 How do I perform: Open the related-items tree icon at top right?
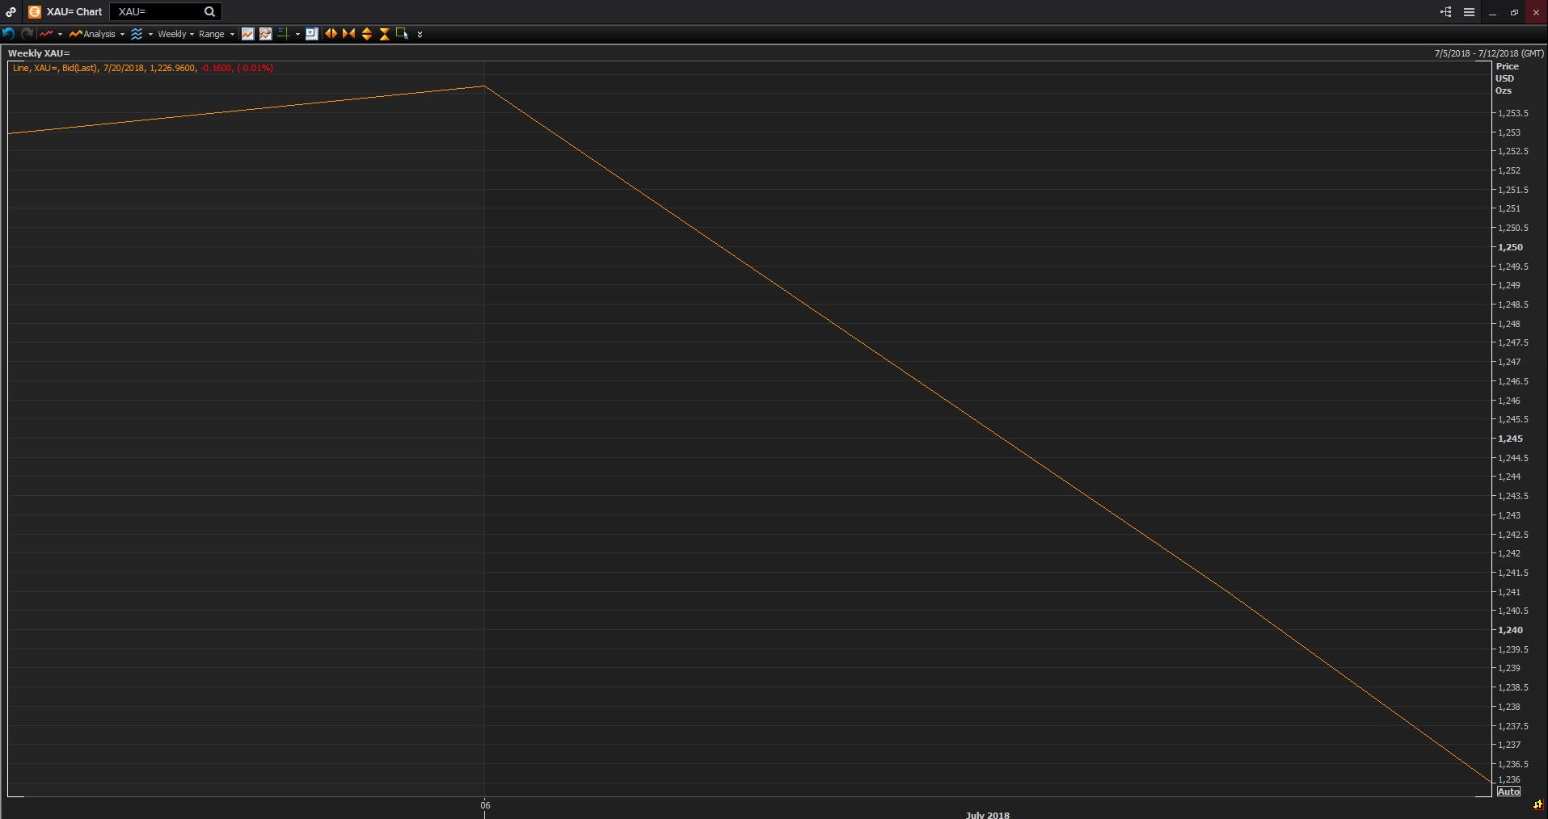coord(1445,12)
